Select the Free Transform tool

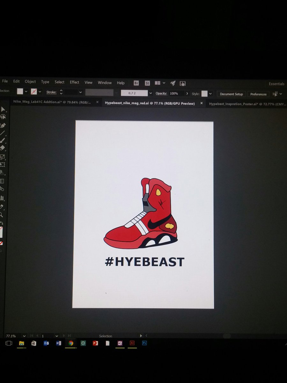point(3,165)
